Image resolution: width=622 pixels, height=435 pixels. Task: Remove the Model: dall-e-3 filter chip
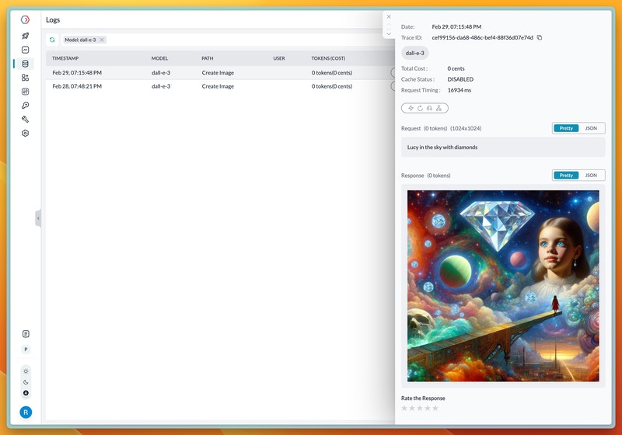[x=102, y=40]
